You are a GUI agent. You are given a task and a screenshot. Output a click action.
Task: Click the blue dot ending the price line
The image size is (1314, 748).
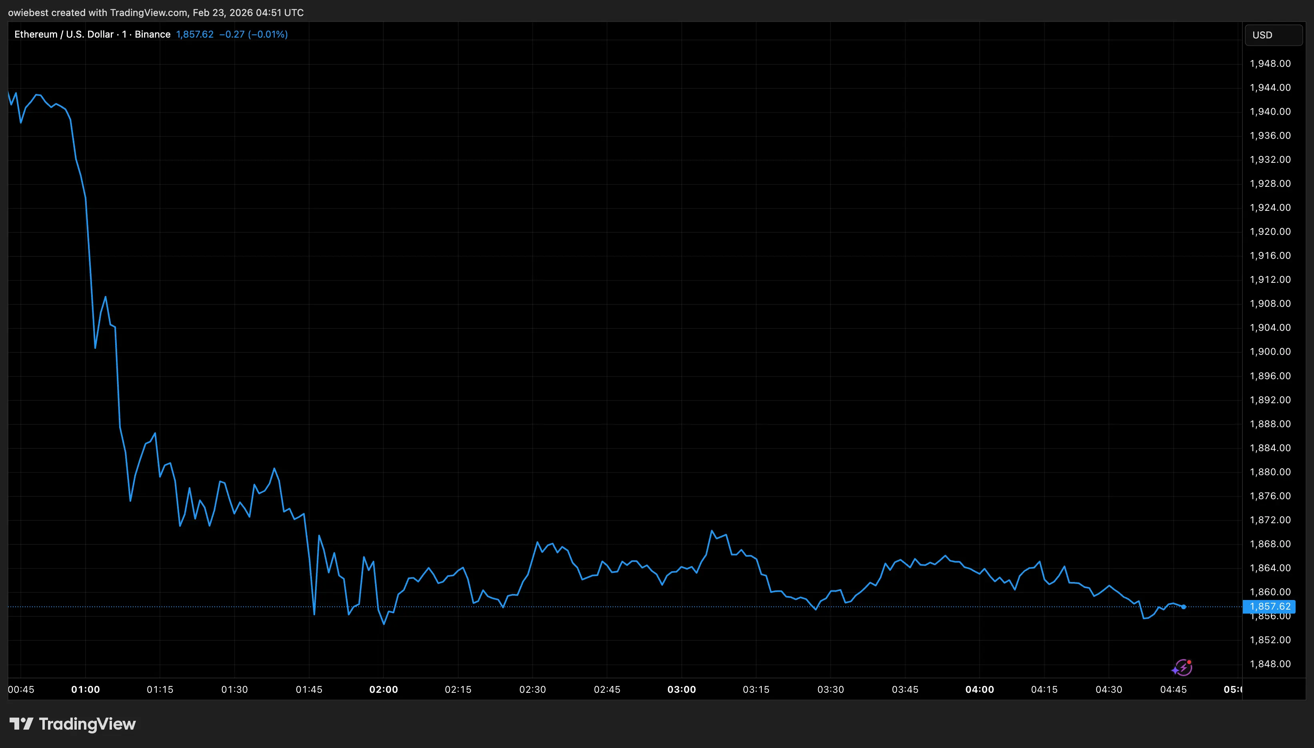pos(1184,607)
